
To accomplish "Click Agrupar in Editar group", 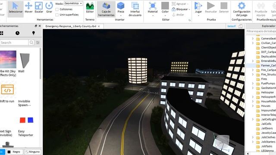I will click(180, 4).
